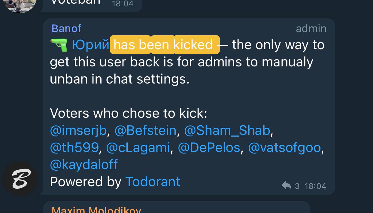
Task: Open the @imserjb mention
Action: [78, 130]
